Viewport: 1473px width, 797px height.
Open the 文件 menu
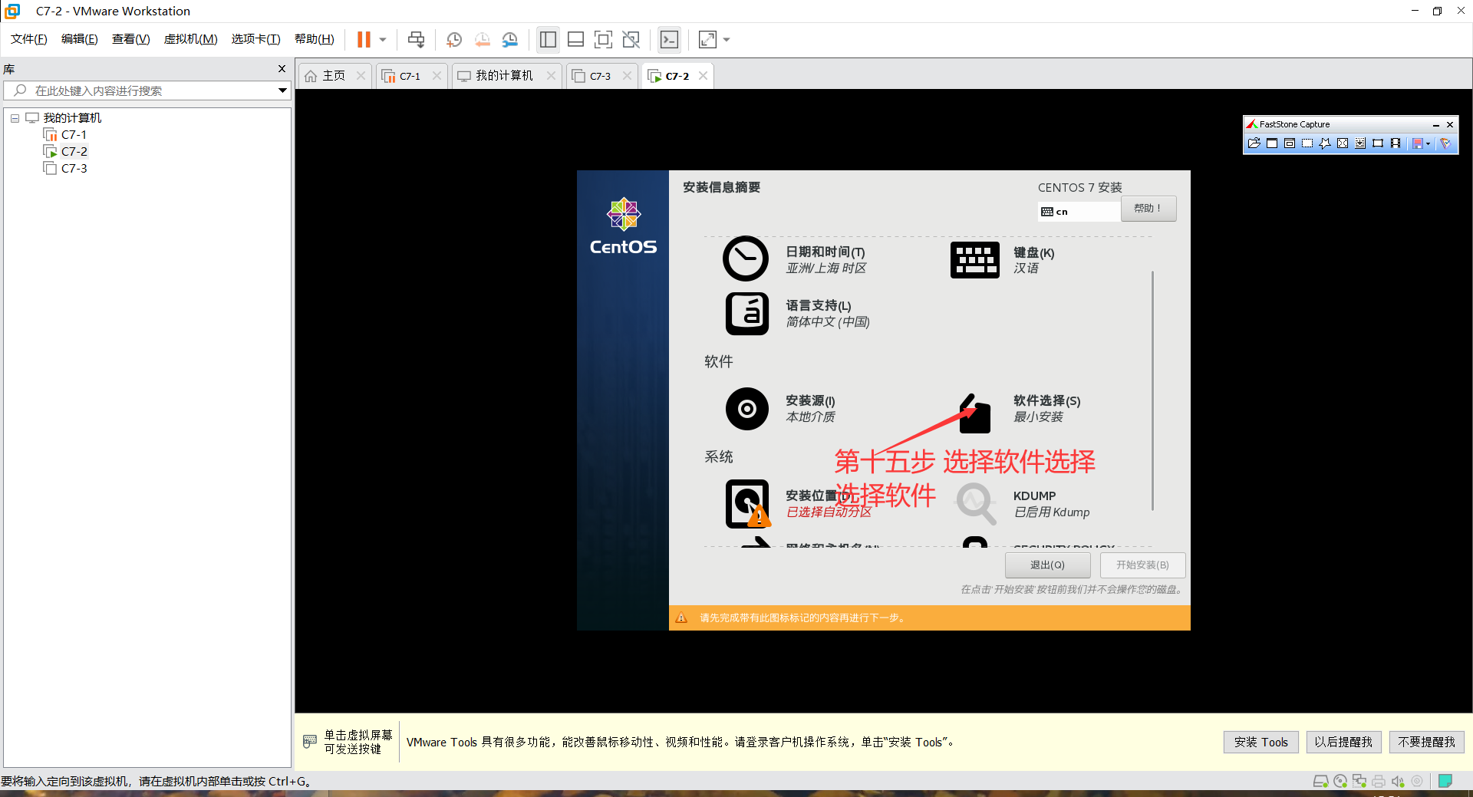pyautogui.click(x=29, y=39)
